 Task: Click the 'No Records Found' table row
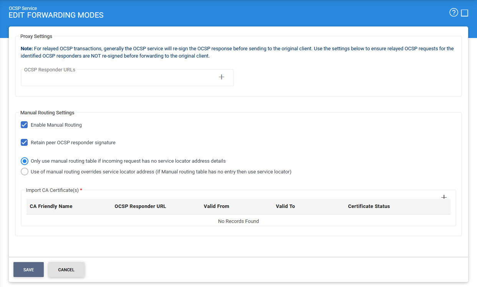(238, 221)
